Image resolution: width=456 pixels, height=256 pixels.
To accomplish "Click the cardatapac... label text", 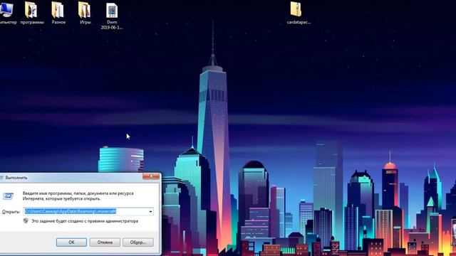I will point(299,22).
